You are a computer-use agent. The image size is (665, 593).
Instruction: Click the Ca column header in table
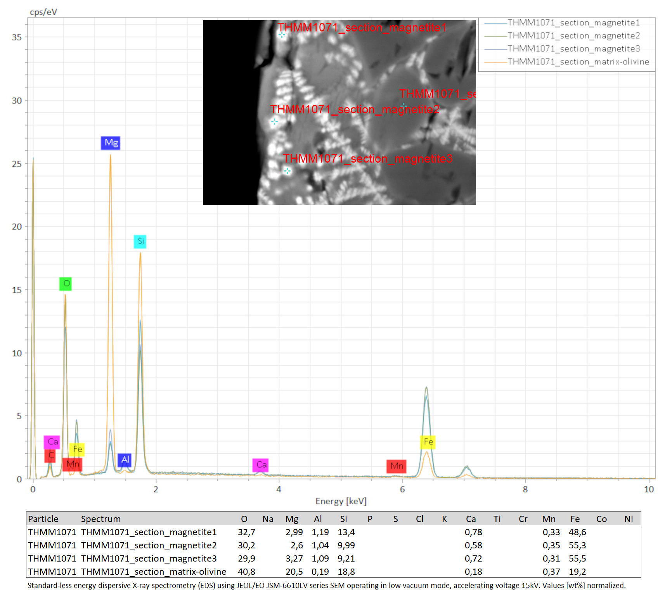pos(471,519)
